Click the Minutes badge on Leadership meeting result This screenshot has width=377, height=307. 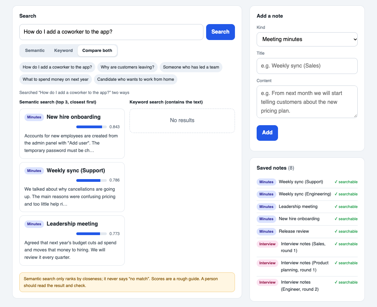pyautogui.click(x=34, y=224)
